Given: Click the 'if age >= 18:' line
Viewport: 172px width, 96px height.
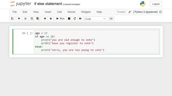Looking at the screenshot, I should coord(45,37).
